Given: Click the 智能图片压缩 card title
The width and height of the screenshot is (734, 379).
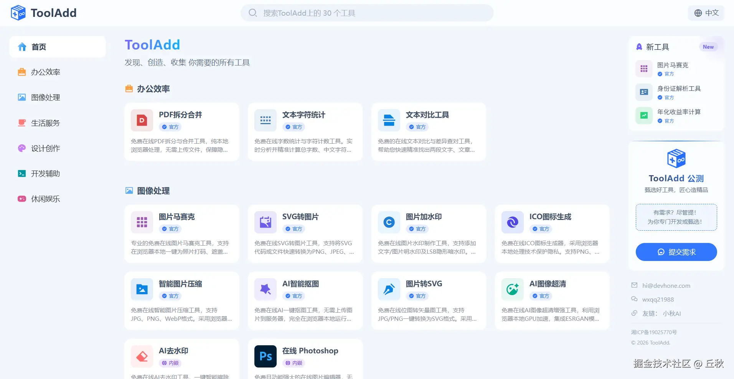Looking at the screenshot, I should (x=180, y=284).
